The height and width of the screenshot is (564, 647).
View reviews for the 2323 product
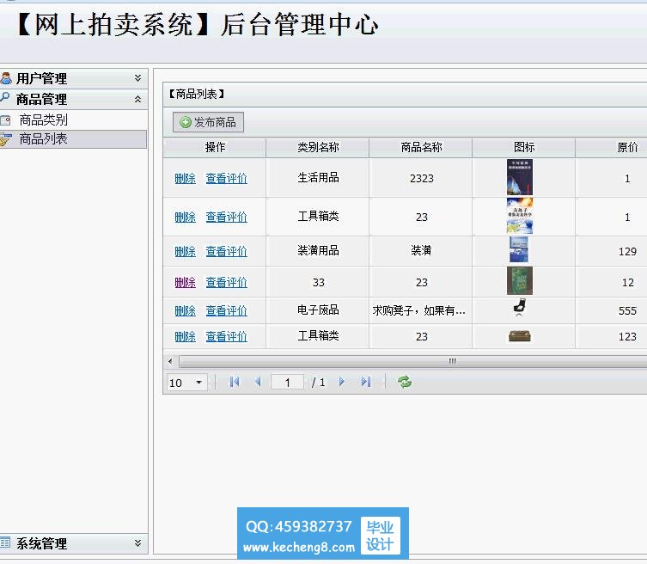(227, 178)
